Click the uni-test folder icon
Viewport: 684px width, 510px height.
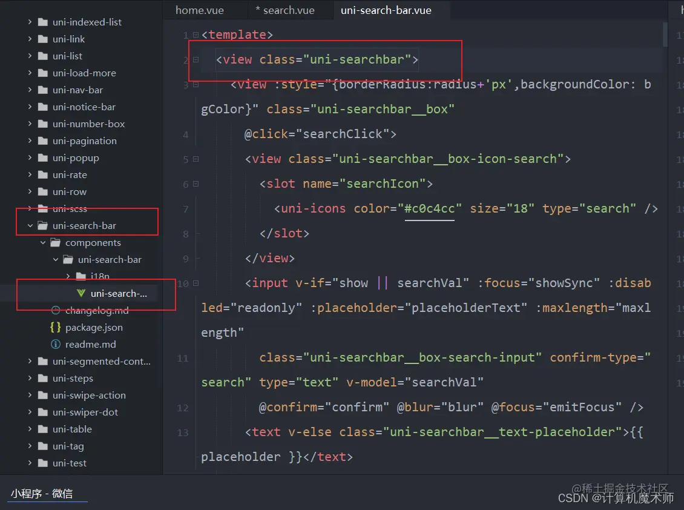coord(43,463)
